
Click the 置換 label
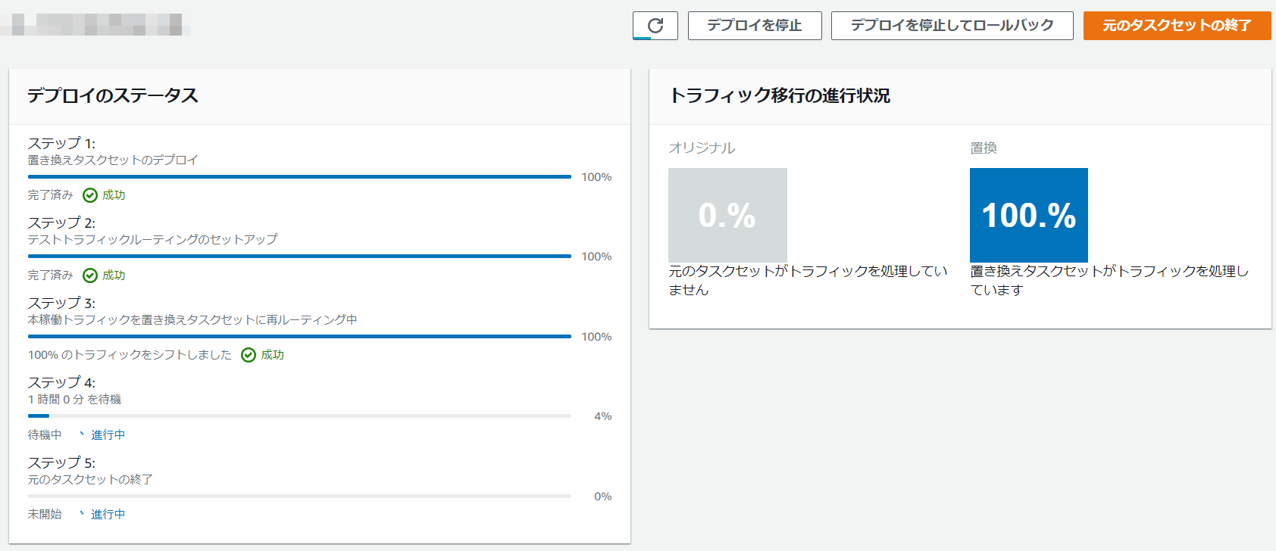pyautogui.click(x=984, y=148)
